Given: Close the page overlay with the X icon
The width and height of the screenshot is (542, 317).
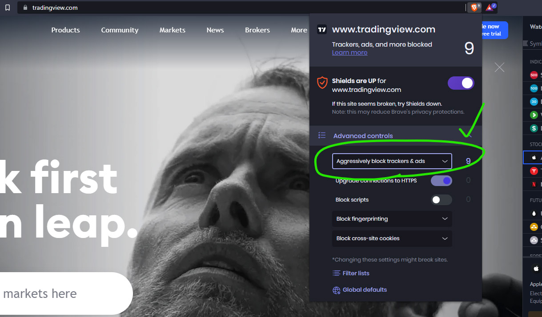Looking at the screenshot, I should click(x=500, y=67).
